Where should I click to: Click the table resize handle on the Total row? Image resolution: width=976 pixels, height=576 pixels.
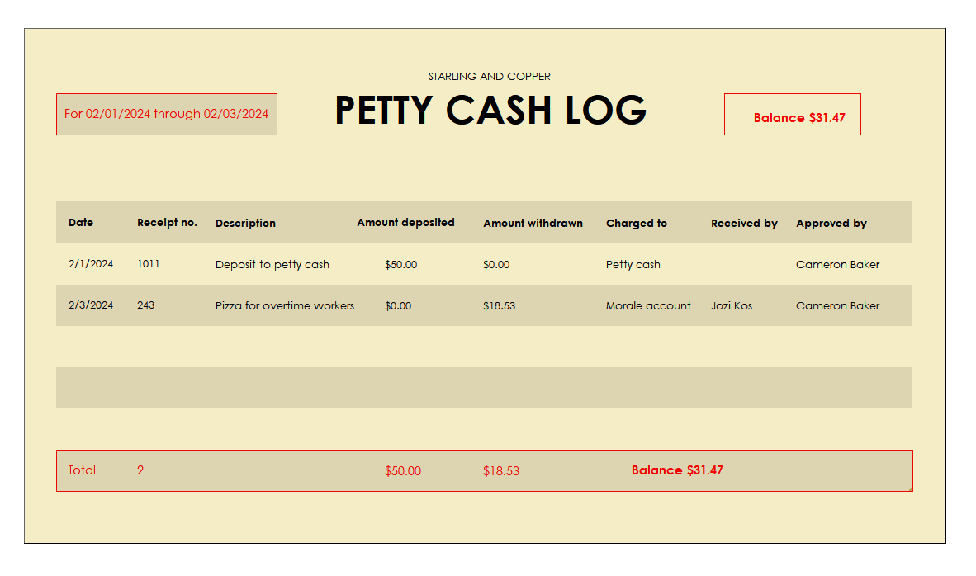(x=910, y=489)
